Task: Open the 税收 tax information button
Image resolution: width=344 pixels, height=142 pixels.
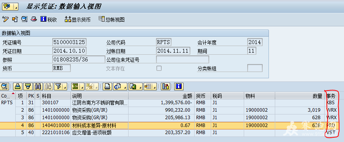Action: click(49, 19)
